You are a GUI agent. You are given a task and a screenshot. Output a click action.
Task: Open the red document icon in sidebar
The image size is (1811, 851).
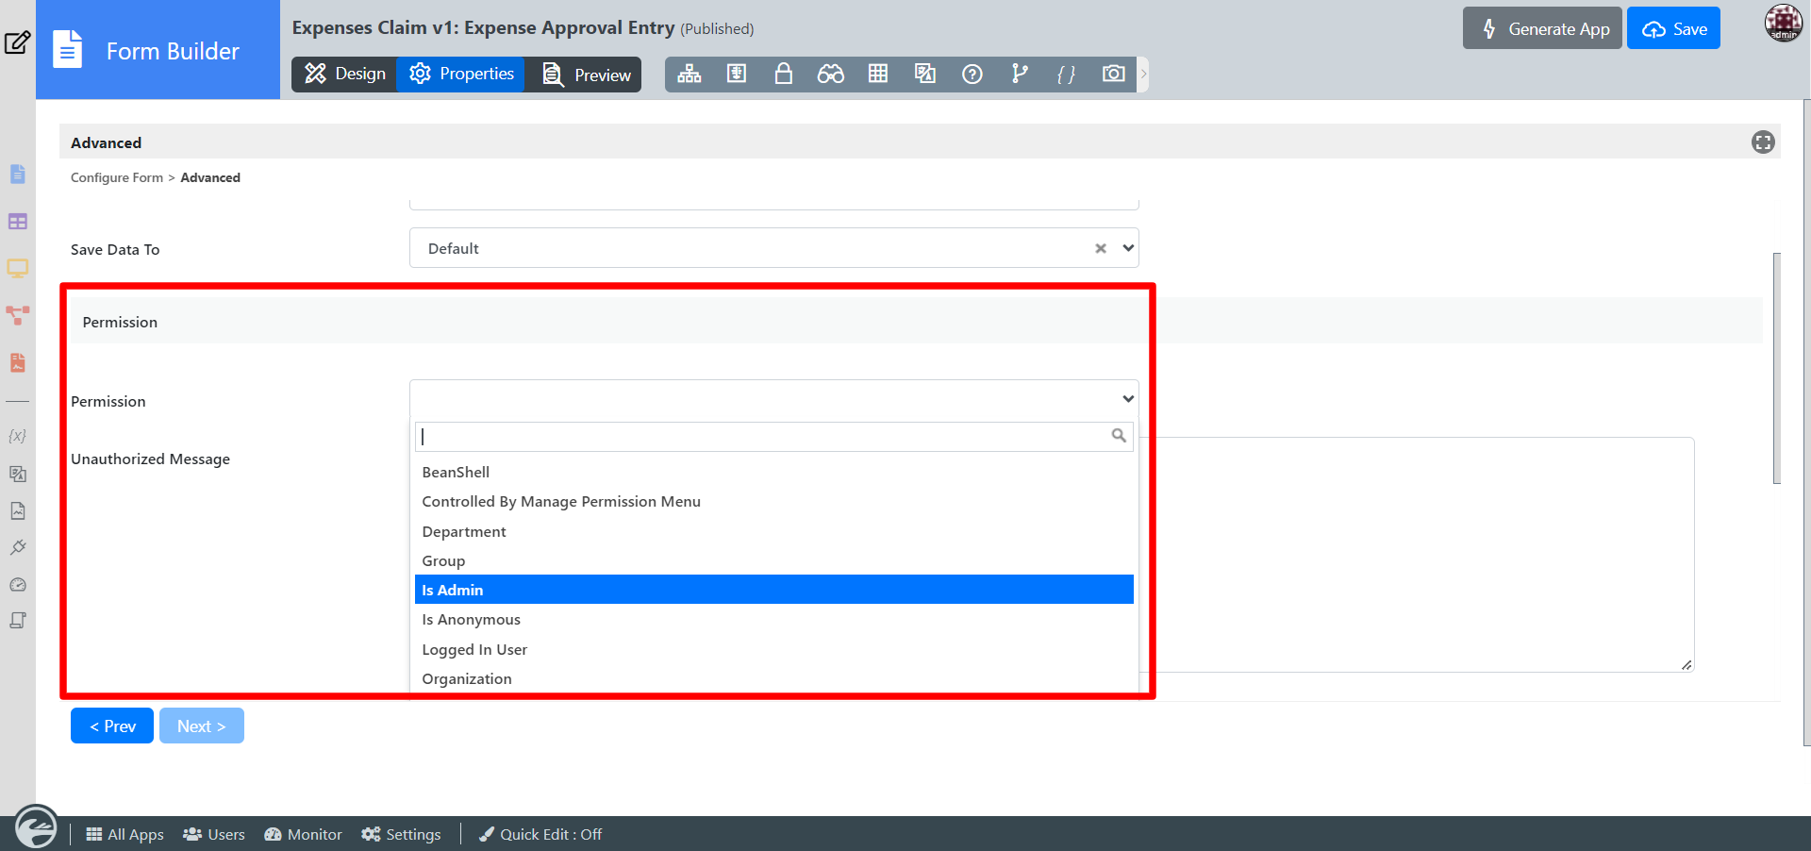pyautogui.click(x=18, y=362)
